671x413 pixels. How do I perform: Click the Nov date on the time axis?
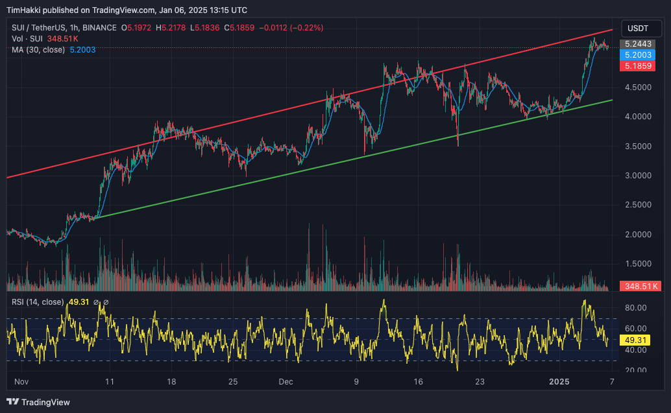21,381
